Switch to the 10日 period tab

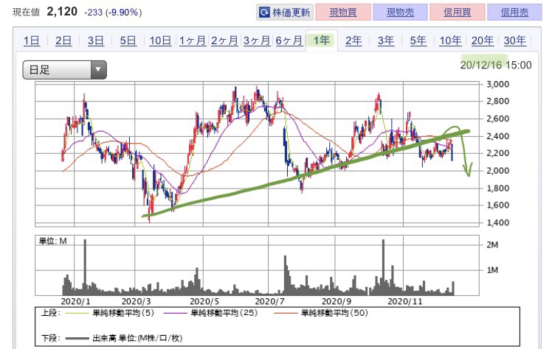(x=160, y=41)
